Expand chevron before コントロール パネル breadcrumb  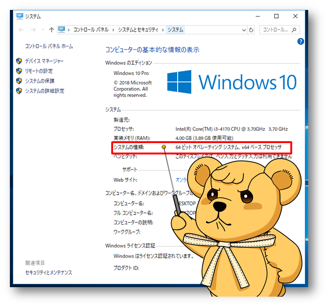pos(69,30)
